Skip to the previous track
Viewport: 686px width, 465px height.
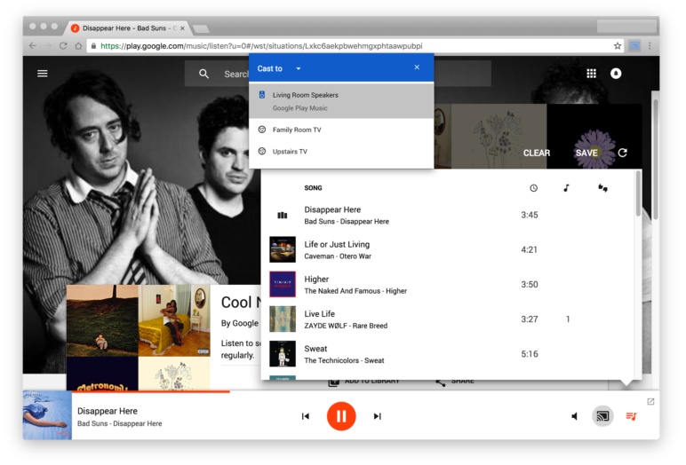click(306, 416)
